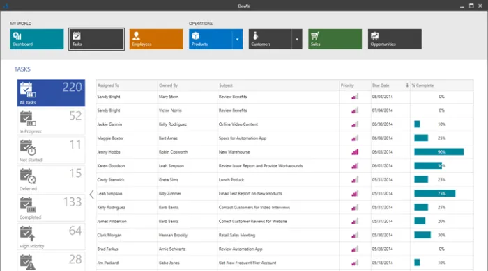Screen dimensions: 488x271
Task: Click the 90% progress bar for New Warehouse
Action: coord(439,152)
